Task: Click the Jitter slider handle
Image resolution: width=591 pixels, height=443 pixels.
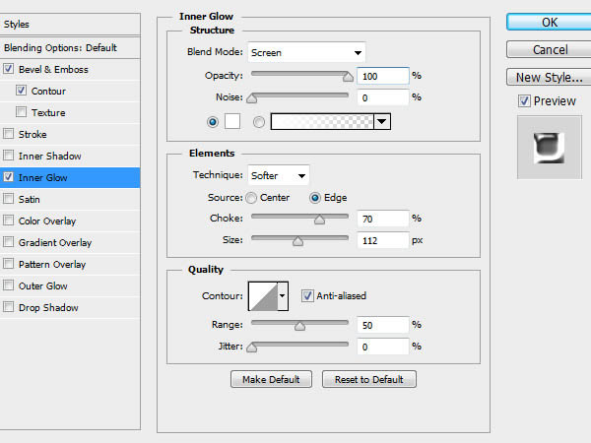Action: pos(252,348)
